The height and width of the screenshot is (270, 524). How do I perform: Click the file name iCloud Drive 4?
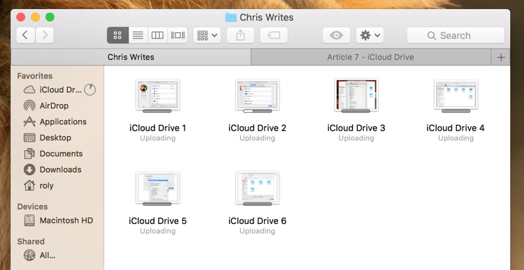pos(456,128)
